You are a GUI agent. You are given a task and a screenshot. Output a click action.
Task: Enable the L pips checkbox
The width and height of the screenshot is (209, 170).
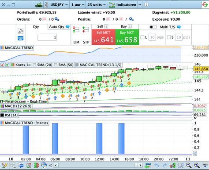tap(142, 37)
